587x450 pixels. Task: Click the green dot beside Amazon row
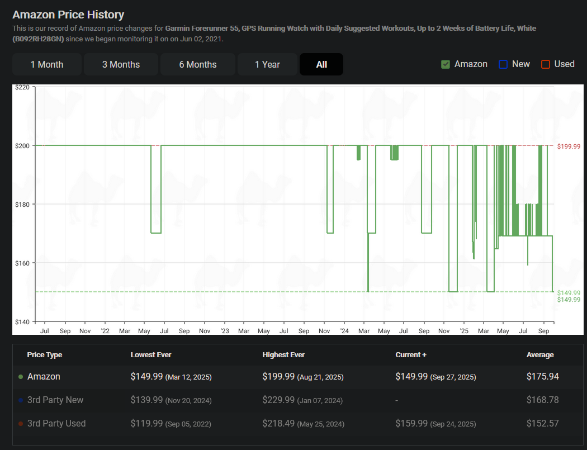pos(21,377)
